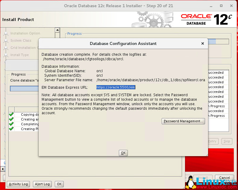Click the Clone database progress bar

24,89
